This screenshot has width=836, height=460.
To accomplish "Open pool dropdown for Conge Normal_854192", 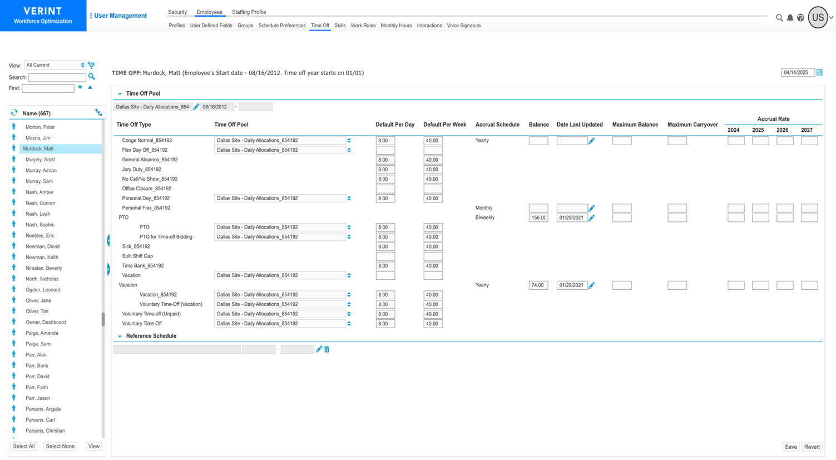I will [x=349, y=141].
